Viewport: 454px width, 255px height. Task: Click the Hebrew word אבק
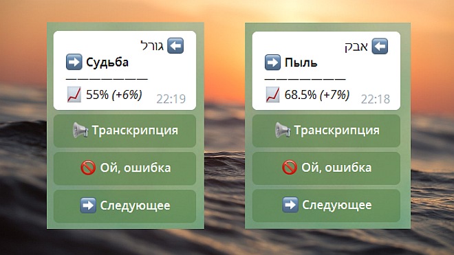[356, 46]
